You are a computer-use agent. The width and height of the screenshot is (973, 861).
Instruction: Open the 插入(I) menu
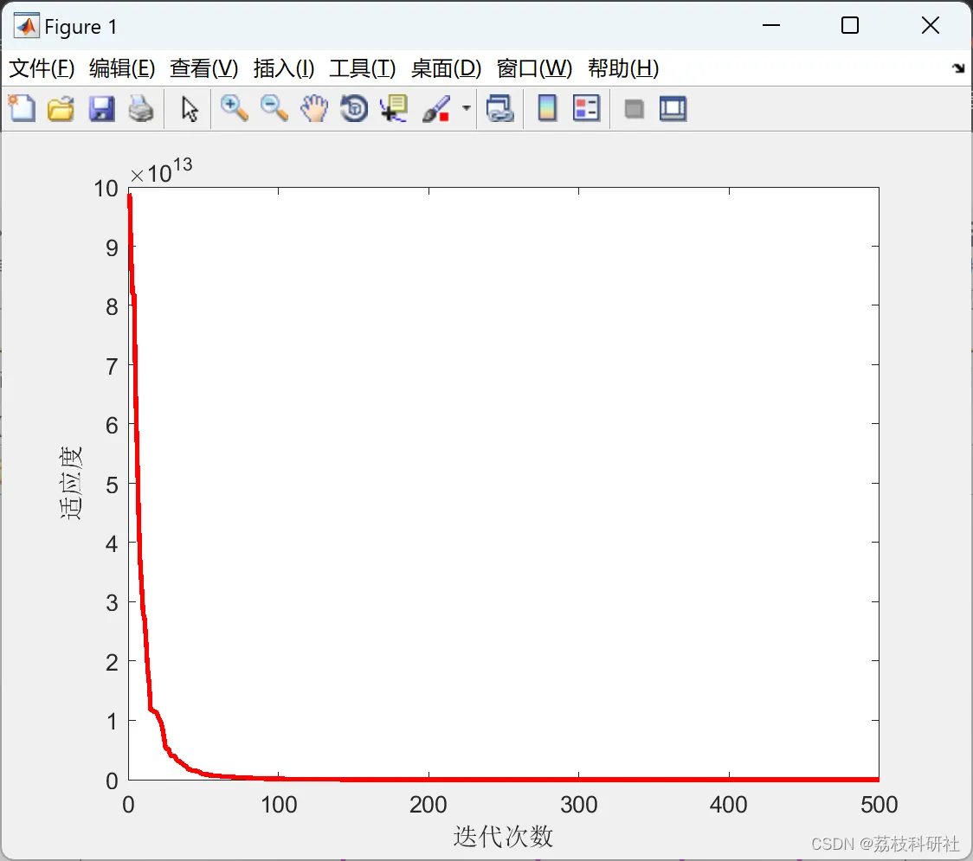point(284,68)
